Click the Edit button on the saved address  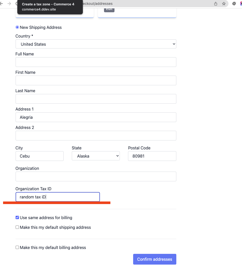click(x=109, y=9)
